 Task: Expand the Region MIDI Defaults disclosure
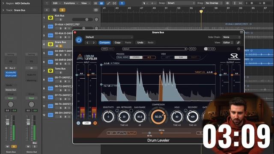(x=3, y=3)
